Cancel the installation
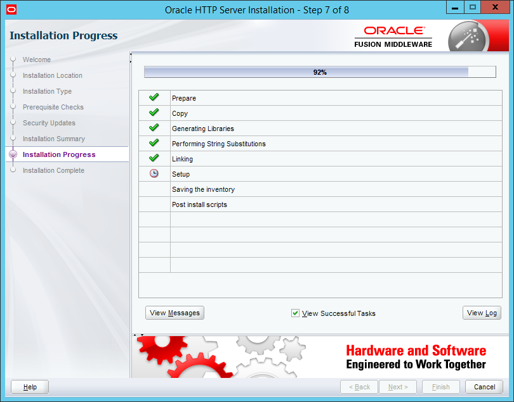Image resolution: width=514 pixels, height=402 pixels. (x=484, y=387)
